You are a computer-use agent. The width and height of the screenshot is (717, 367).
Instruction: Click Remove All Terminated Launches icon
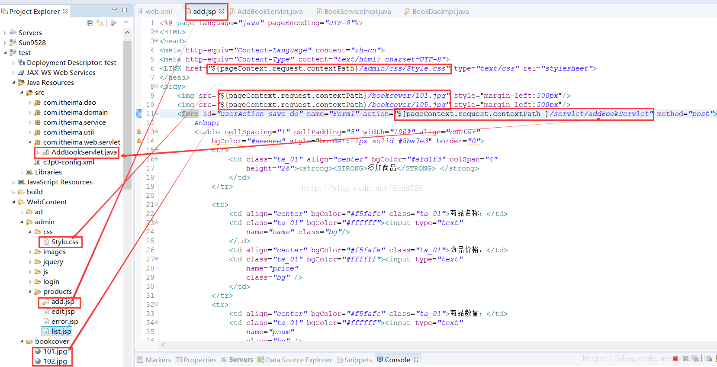point(695,358)
